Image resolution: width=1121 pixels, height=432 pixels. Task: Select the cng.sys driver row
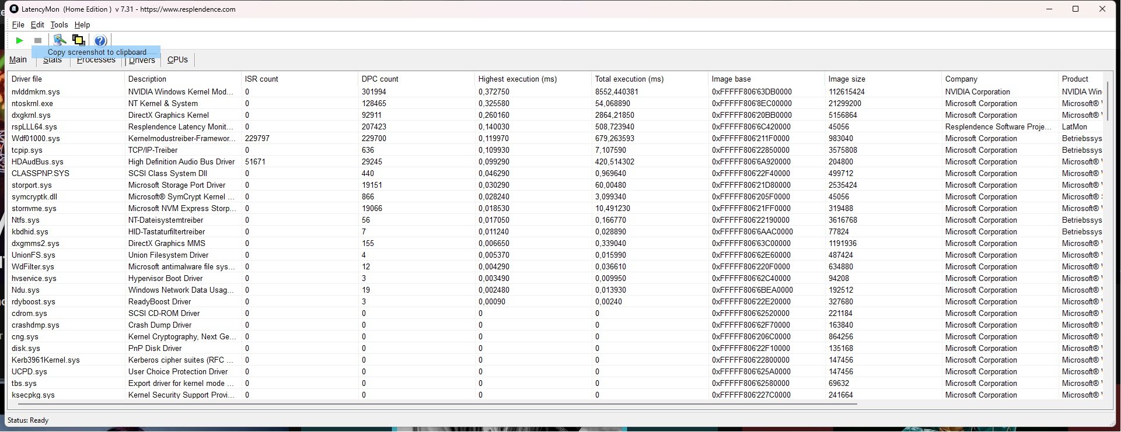556,336
